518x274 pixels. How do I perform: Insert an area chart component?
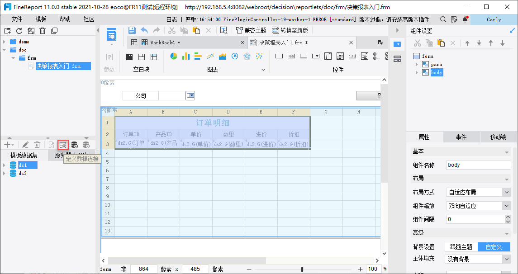point(222,56)
